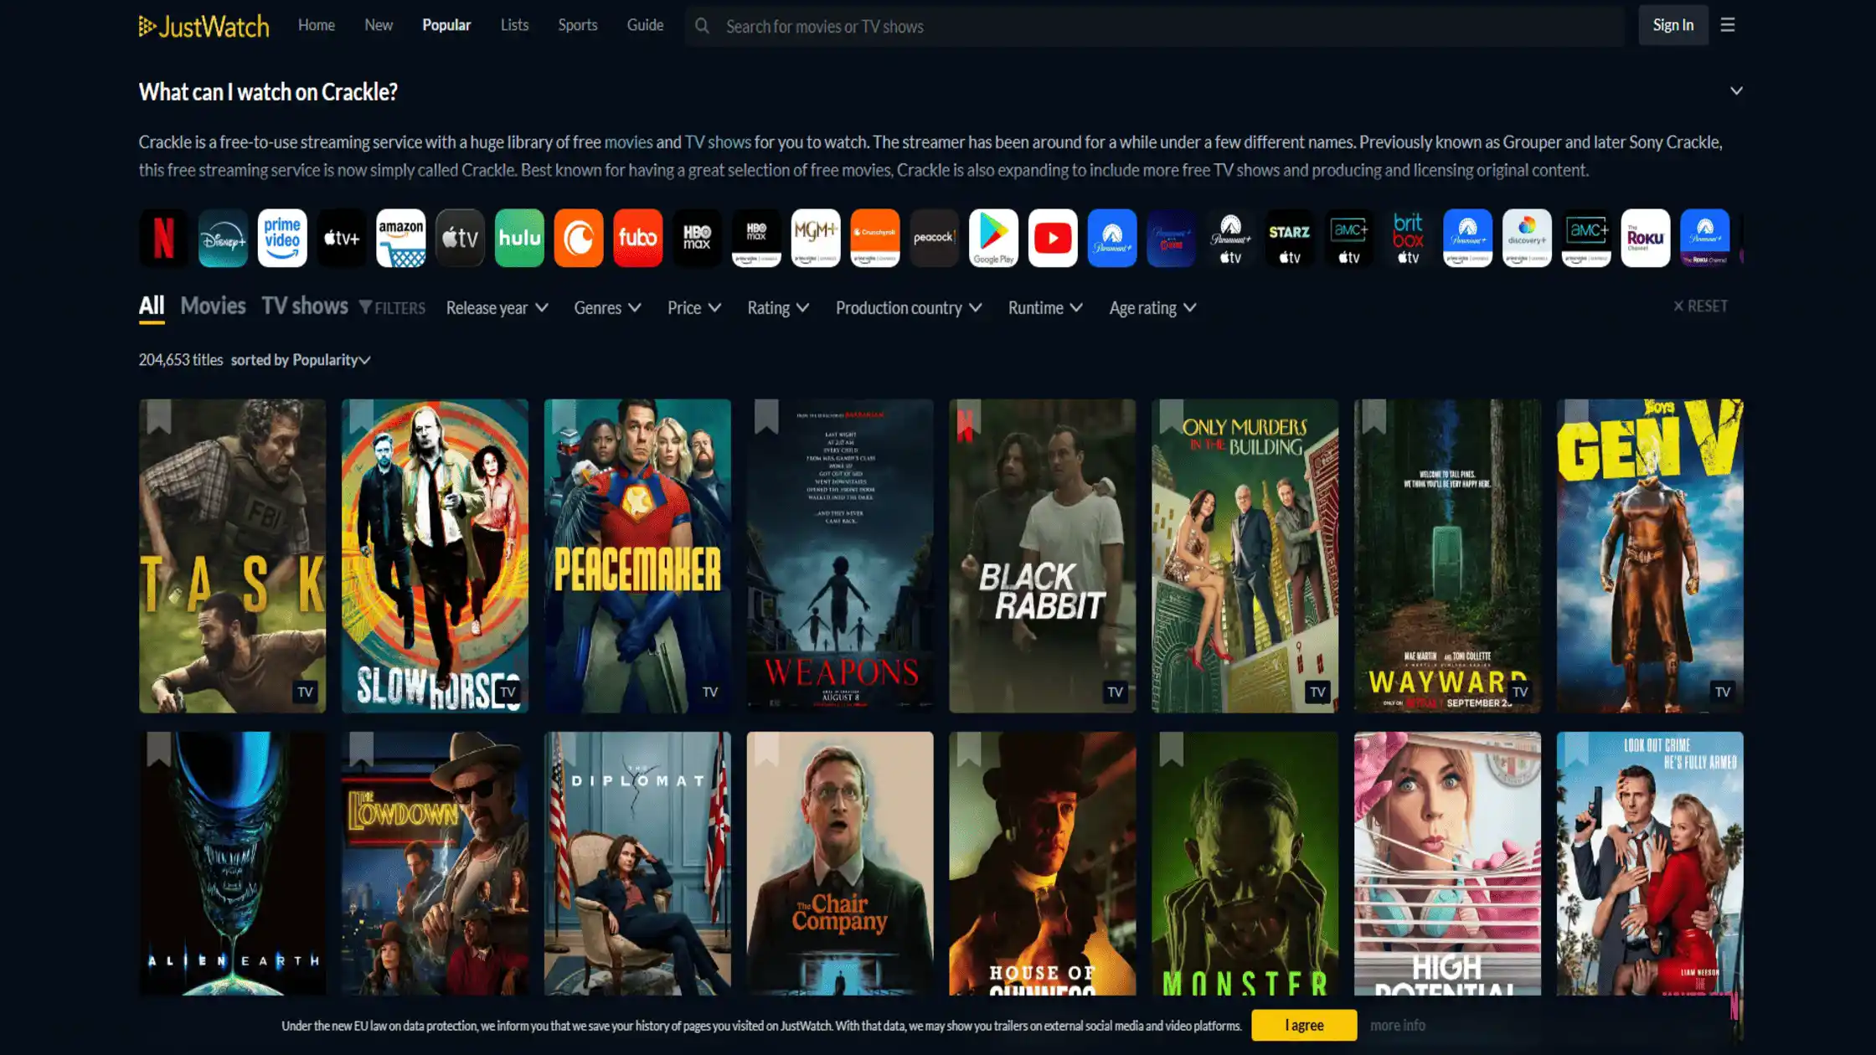Select the Disney+ provider icon
This screenshot has width=1876, height=1055.
tap(223, 238)
